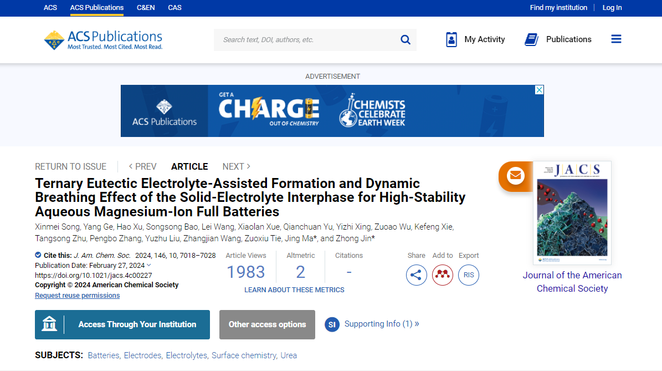Select ACS Publications top tab

point(97,8)
